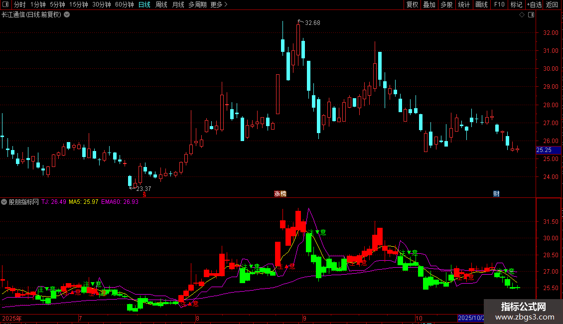
Task: Select the 日线 daily tab
Action: (144, 4)
